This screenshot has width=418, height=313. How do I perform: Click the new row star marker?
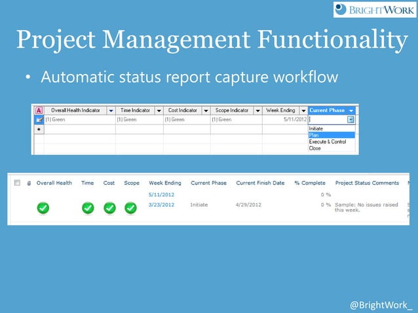[39, 130]
